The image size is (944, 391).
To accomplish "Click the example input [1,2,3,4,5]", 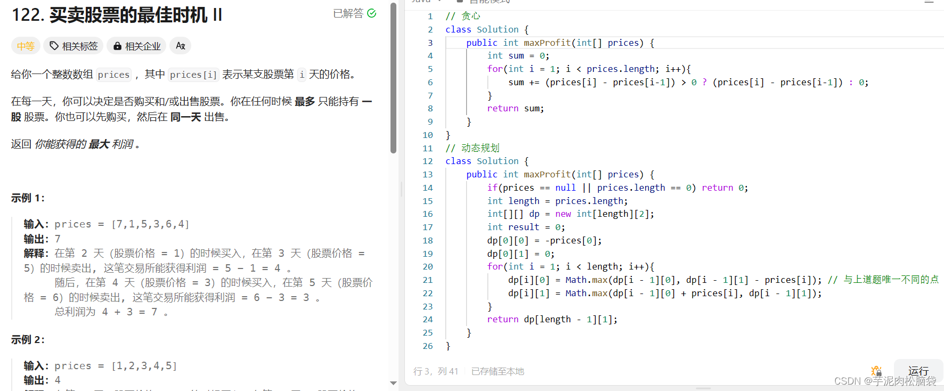I will (144, 366).
